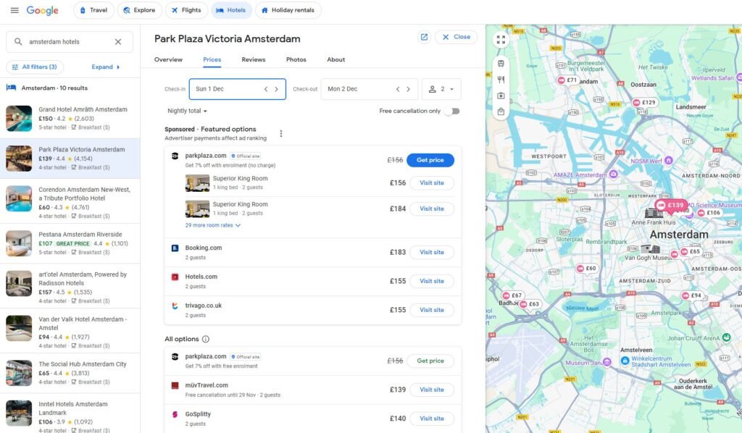
Task: Visit site for Booking.com offer
Action: pos(432,253)
